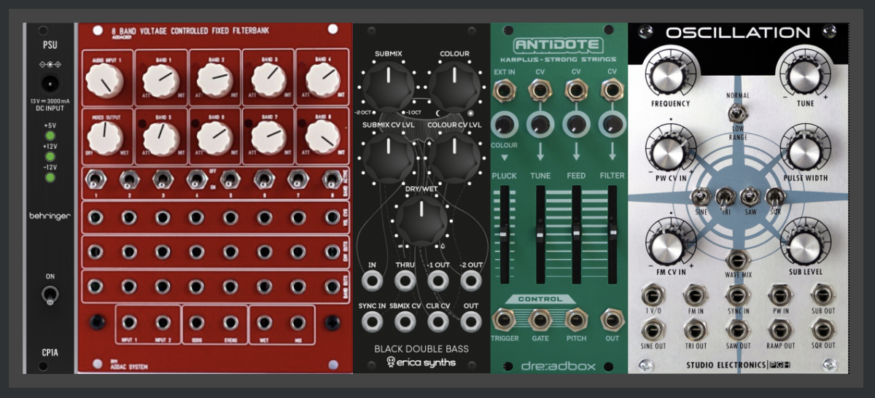
Task: Click the DC input jack on PSU
Action: [x=50, y=83]
